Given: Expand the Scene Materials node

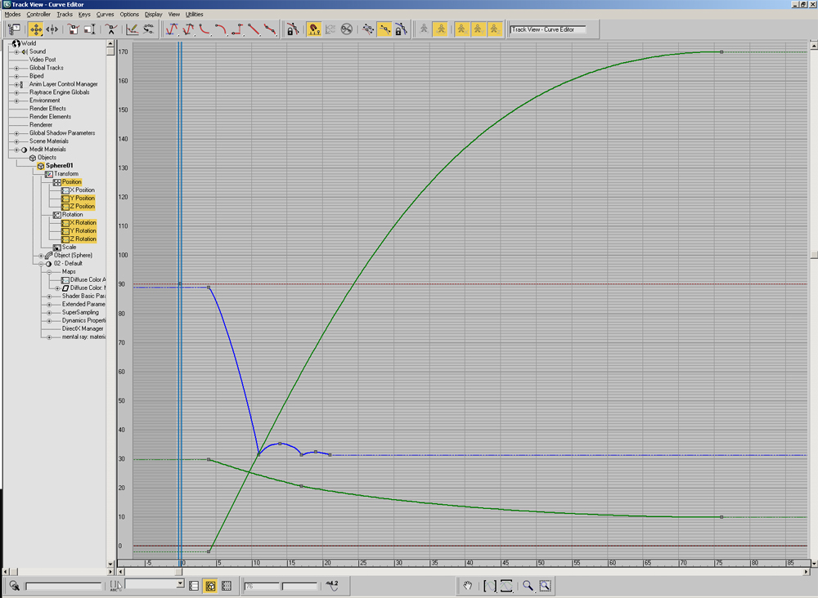Looking at the screenshot, I should click(16, 141).
